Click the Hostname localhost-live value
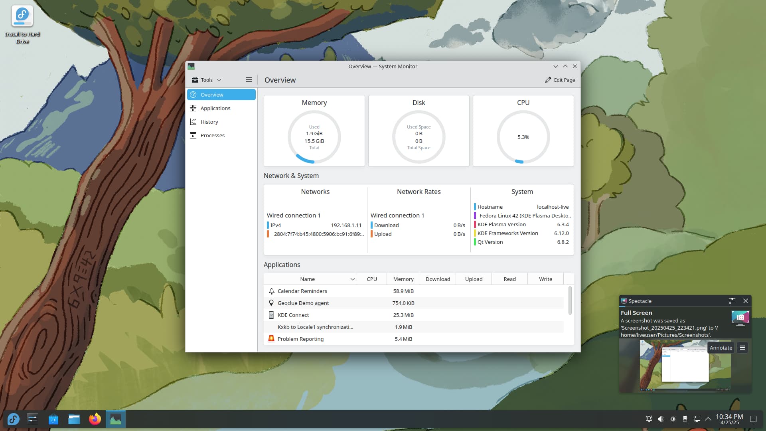The image size is (766, 431). coord(553,207)
